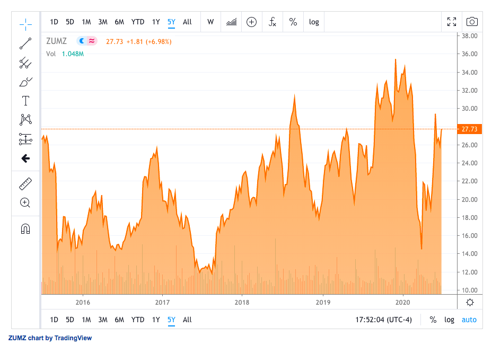Click the back arrow icon in sidebar
This screenshot has height=345, width=492.
coord(25,158)
